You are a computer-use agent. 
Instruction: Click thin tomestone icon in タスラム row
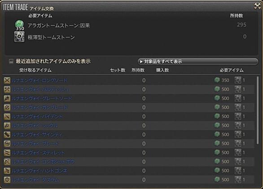(x=238, y=180)
